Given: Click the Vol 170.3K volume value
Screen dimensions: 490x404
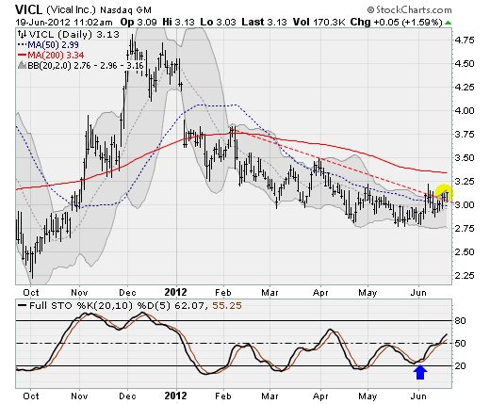Looking at the screenshot, I should pyautogui.click(x=318, y=23).
